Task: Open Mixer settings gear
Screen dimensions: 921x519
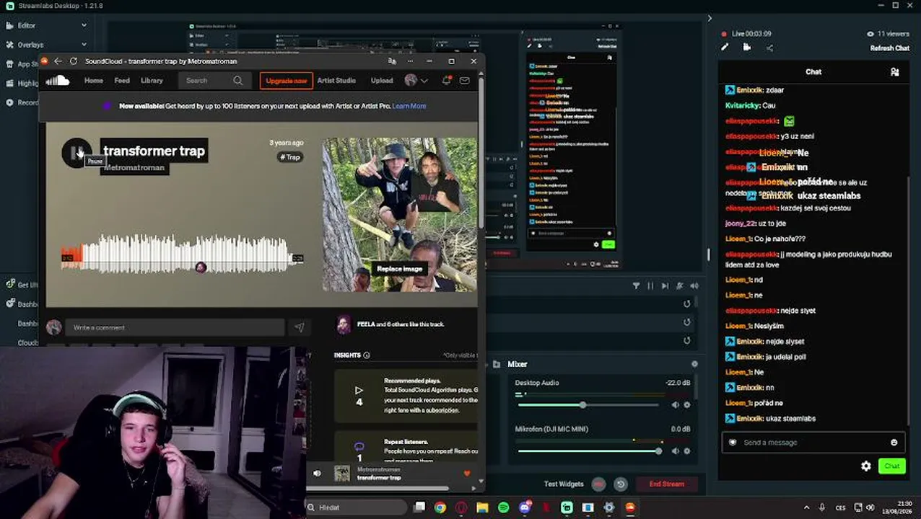Action: pyautogui.click(x=694, y=364)
